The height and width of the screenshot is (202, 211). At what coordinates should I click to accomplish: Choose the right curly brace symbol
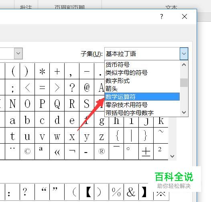(146, 136)
